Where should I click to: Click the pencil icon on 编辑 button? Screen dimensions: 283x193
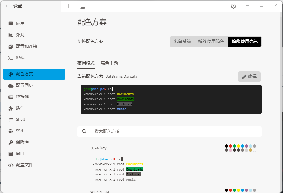pos(244,77)
